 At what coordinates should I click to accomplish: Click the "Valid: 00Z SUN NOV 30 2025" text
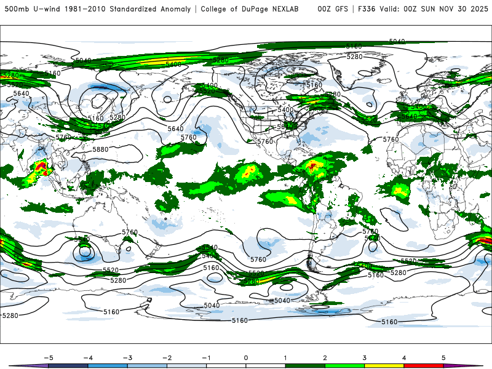coord(434,9)
